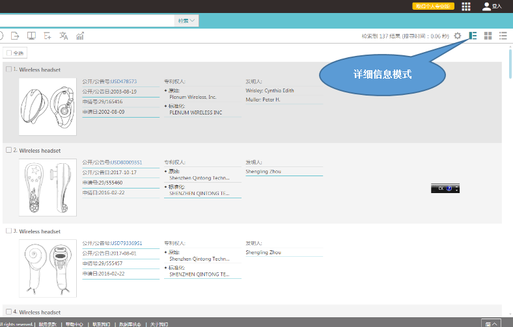
Task: Switch to detailed info view mode icon
Action: point(473,36)
